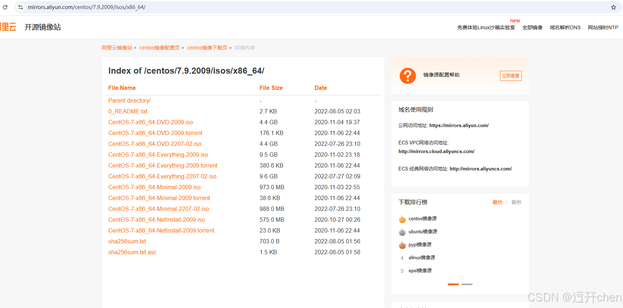Open pypi镜像源 in ranking list
623x308 pixels.
(x=420, y=245)
